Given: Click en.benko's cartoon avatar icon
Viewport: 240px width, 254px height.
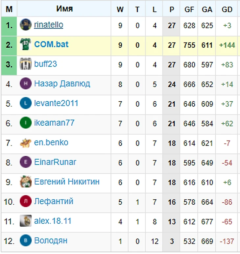Looking at the screenshot, I should pos(26,143).
